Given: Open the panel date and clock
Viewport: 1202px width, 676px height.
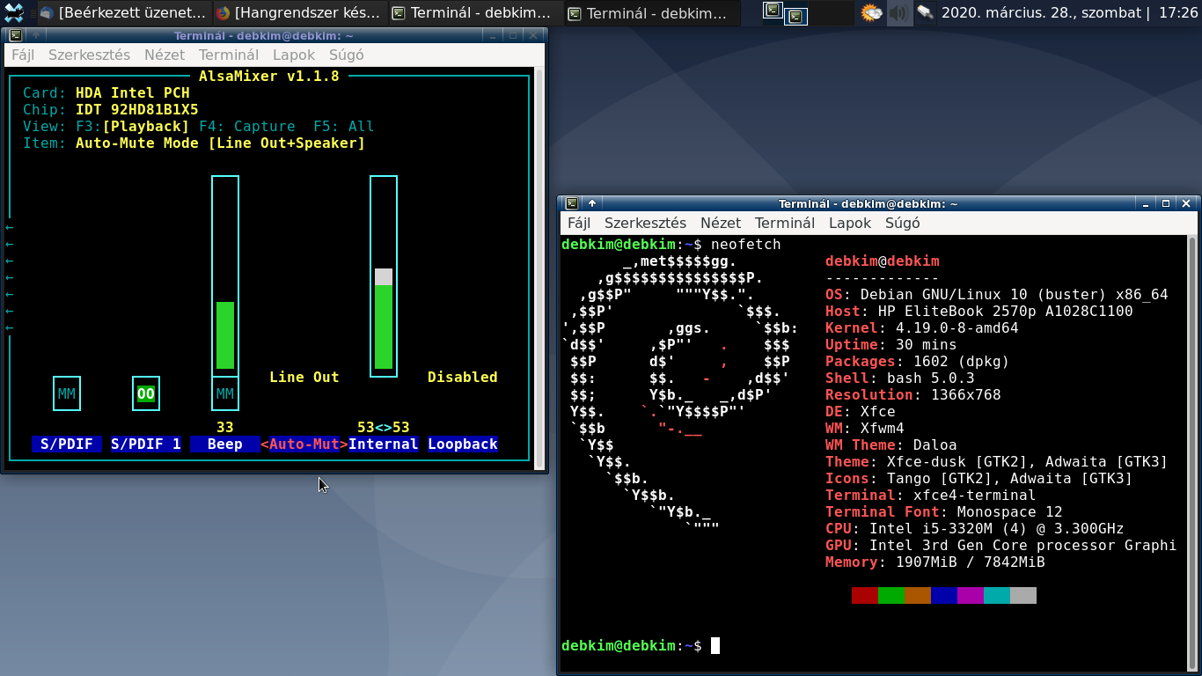Looking at the screenshot, I should (1069, 13).
